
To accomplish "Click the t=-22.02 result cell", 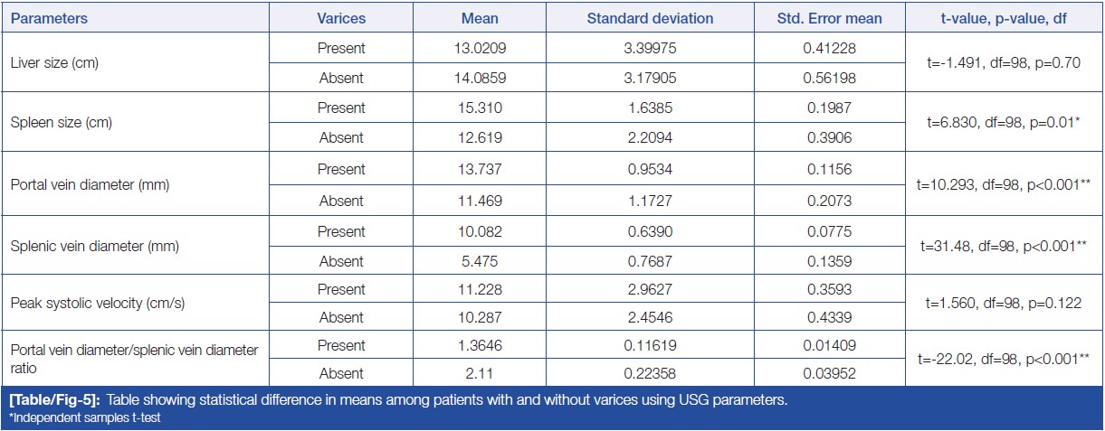I will point(1005,359).
